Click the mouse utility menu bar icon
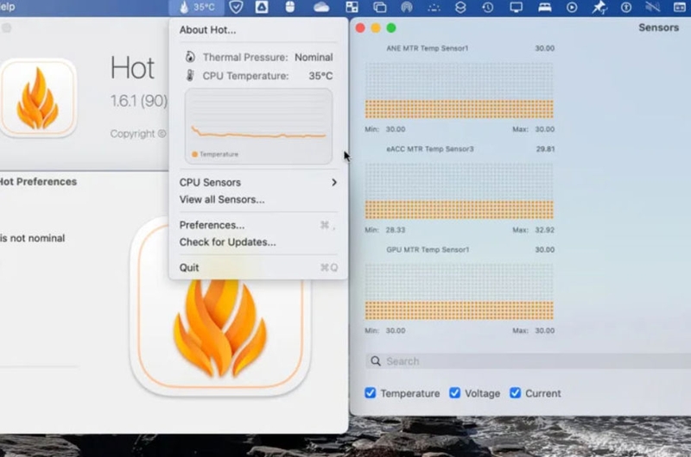 point(289,7)
